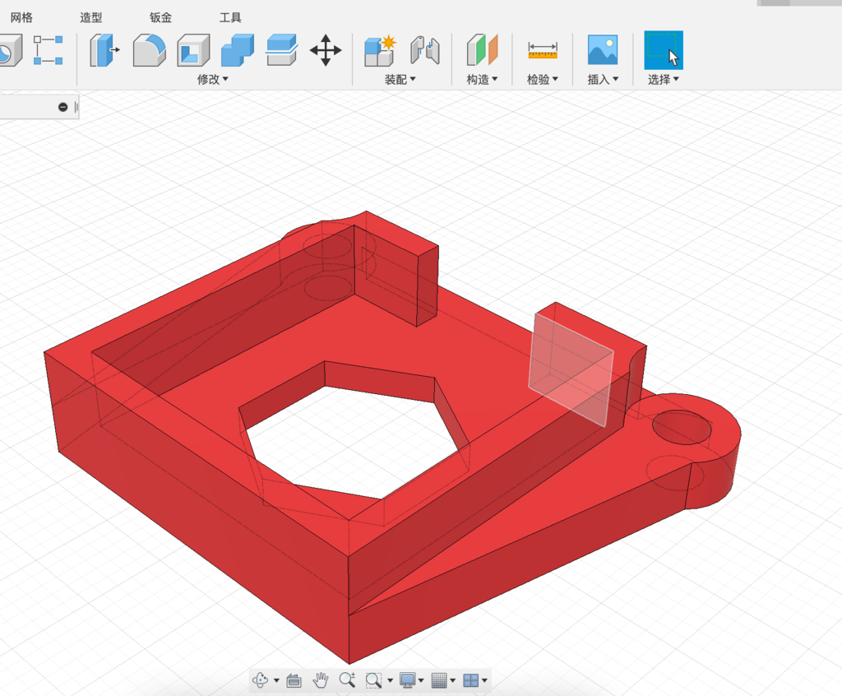Open the 网格 tab
This screenshot has width=842, height=696.
pyautogui.click(x=23, y=16)
